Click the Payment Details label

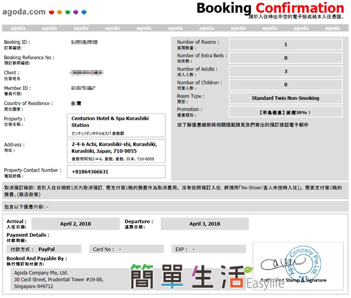point(28,235)
